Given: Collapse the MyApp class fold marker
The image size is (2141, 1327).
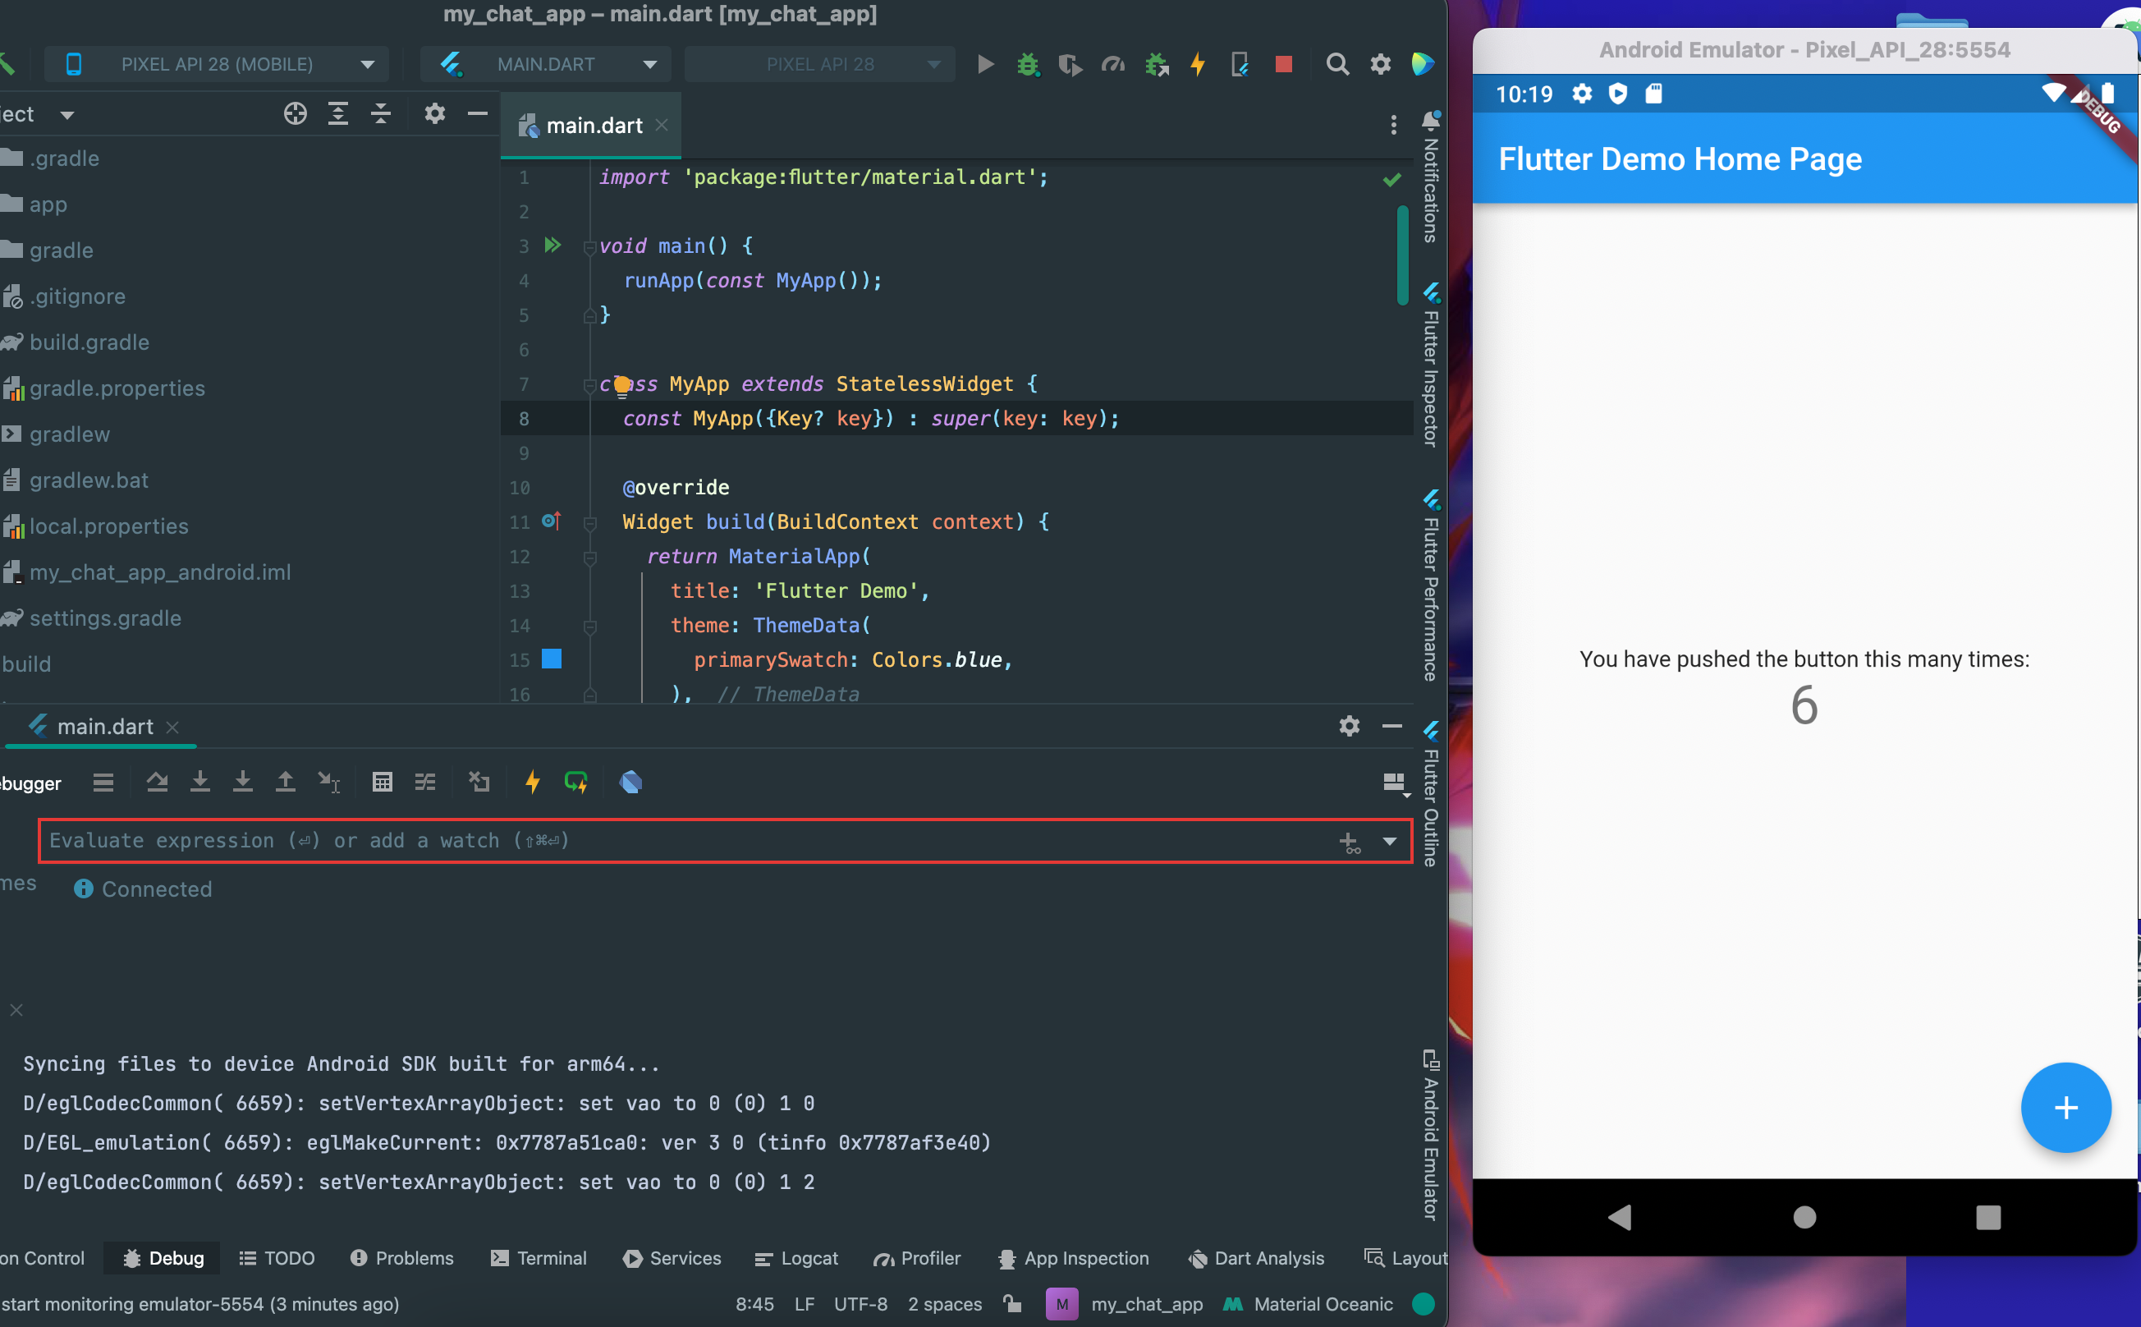Looking at the screenshot, I should click(x=589, y=384).
